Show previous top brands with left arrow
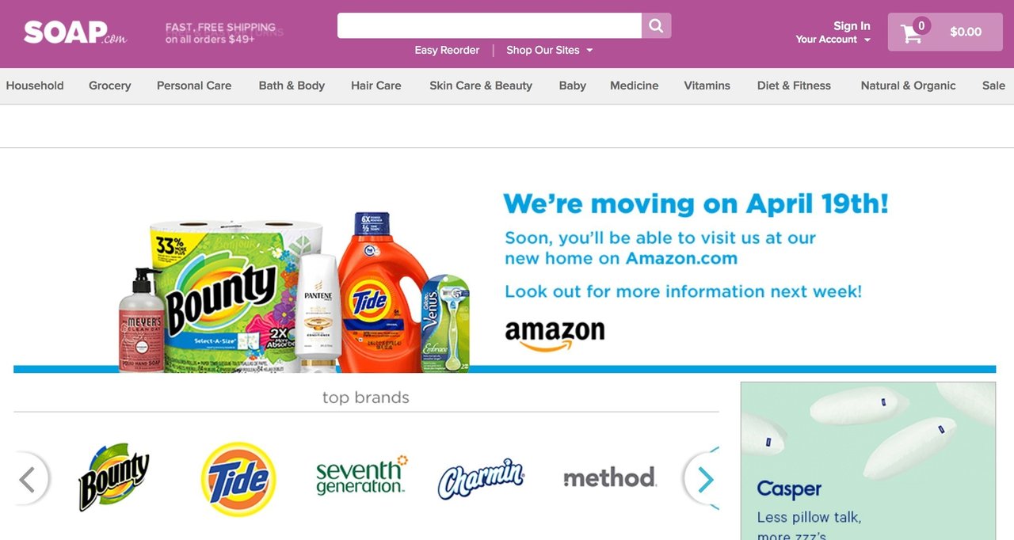The height and width of the screenshot is (540, 1014). (x=29, y=479)
